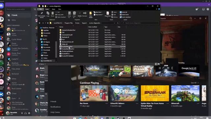This screenshot has height=119, width=211.
Task: Go back in File Explorer navigation
Action: click(x=40, y=23)
